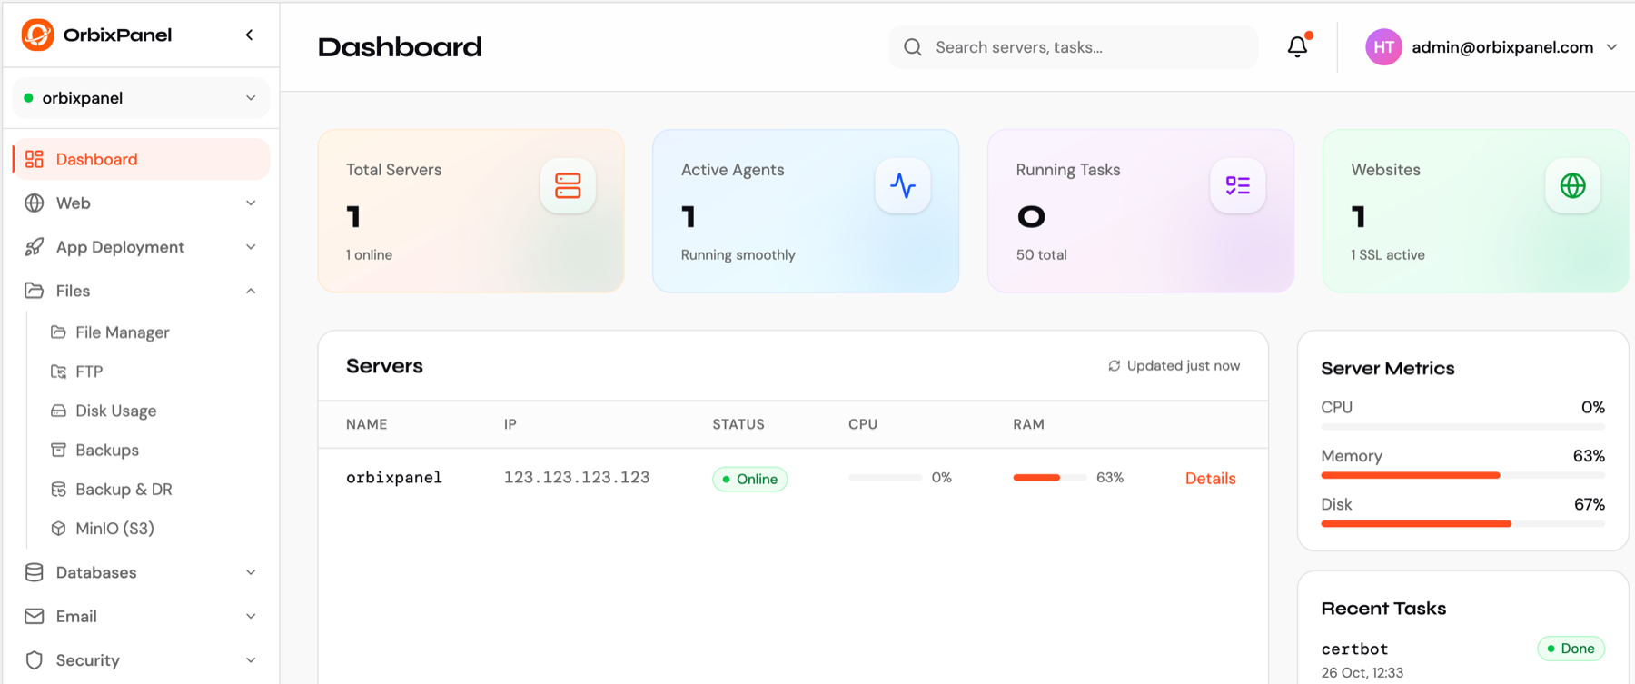Click the Memory 63% metric bar
The height and width of the screenshot is (684, 1635).
click(1462, 475)
